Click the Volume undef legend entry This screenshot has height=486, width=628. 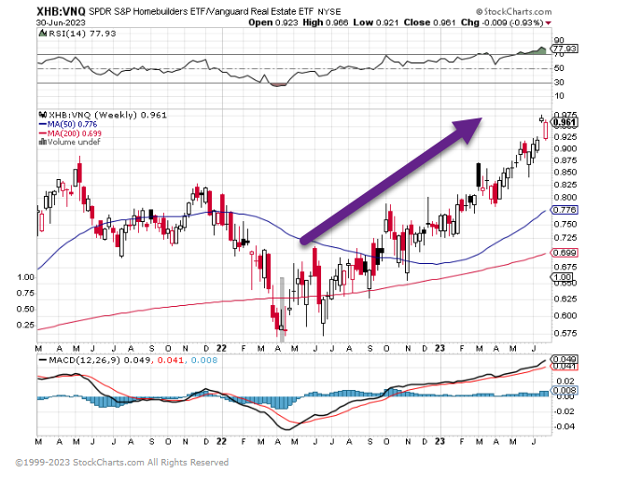74,142
